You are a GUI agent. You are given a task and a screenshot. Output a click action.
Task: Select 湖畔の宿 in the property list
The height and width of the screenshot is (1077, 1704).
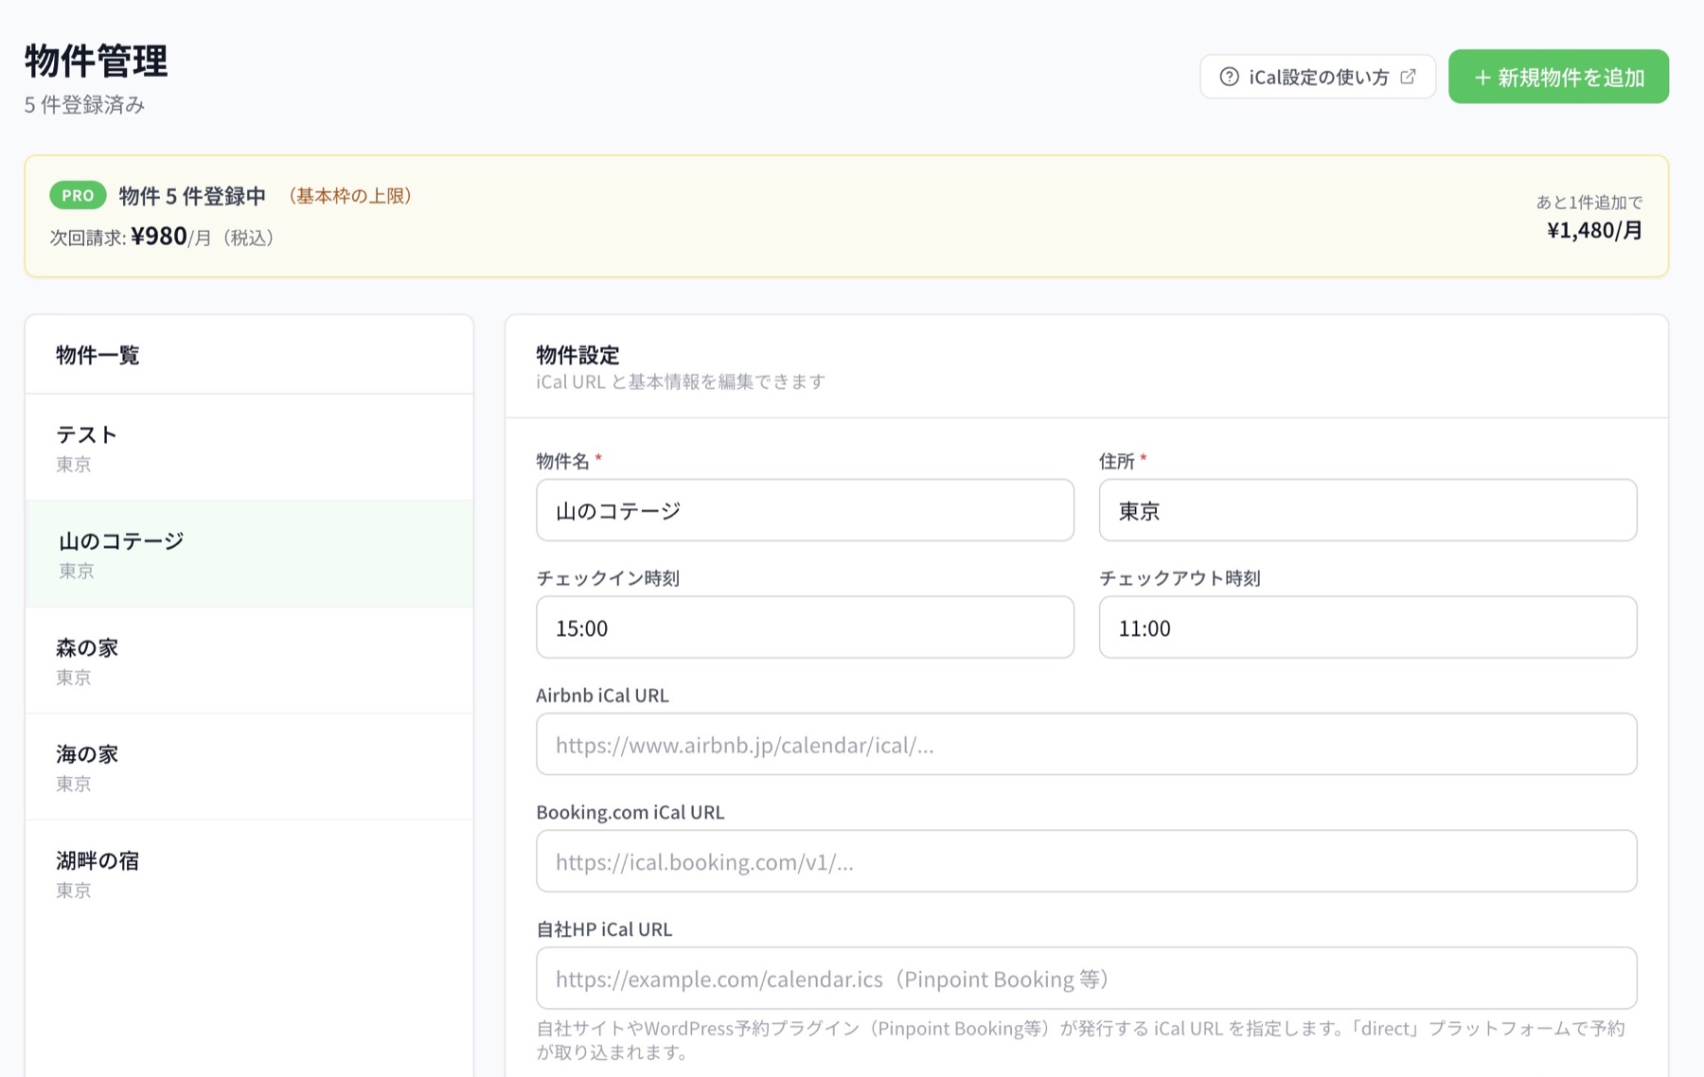[x=249, y=874]
